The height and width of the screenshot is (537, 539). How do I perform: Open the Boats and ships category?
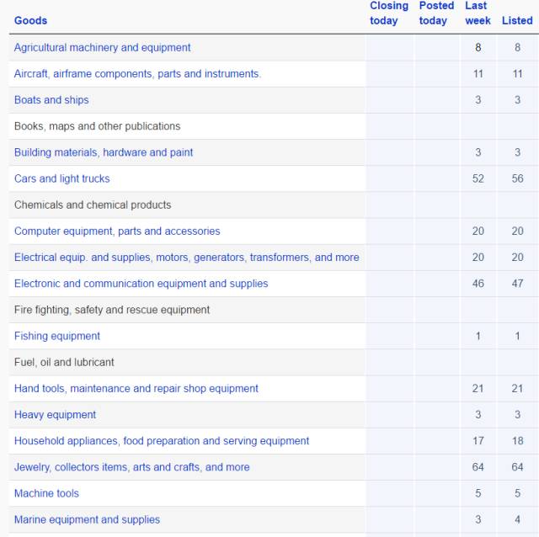click(x=51, y=100)
